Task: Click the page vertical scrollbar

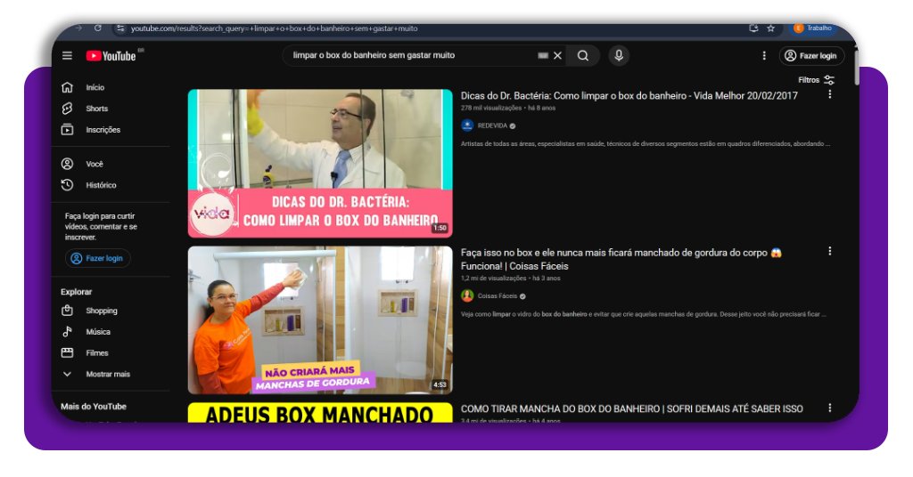Action: pos(856,68)
